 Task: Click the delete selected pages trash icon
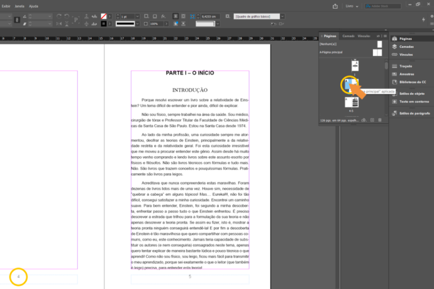click(380, 120)
